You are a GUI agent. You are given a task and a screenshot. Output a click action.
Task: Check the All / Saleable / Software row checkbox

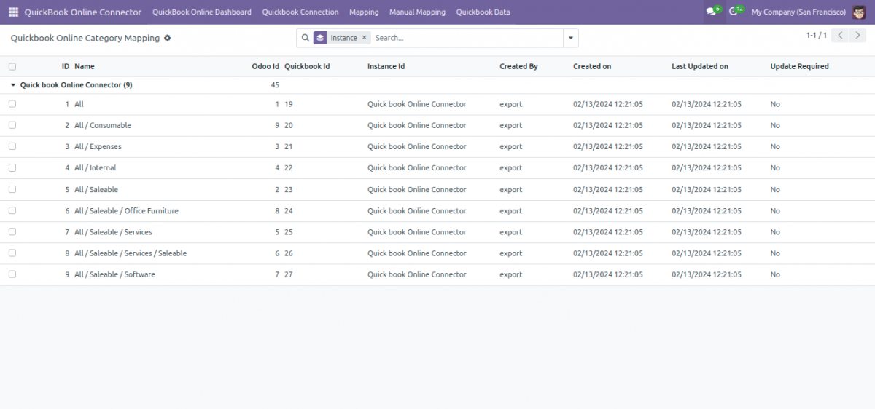click(12, 274)
